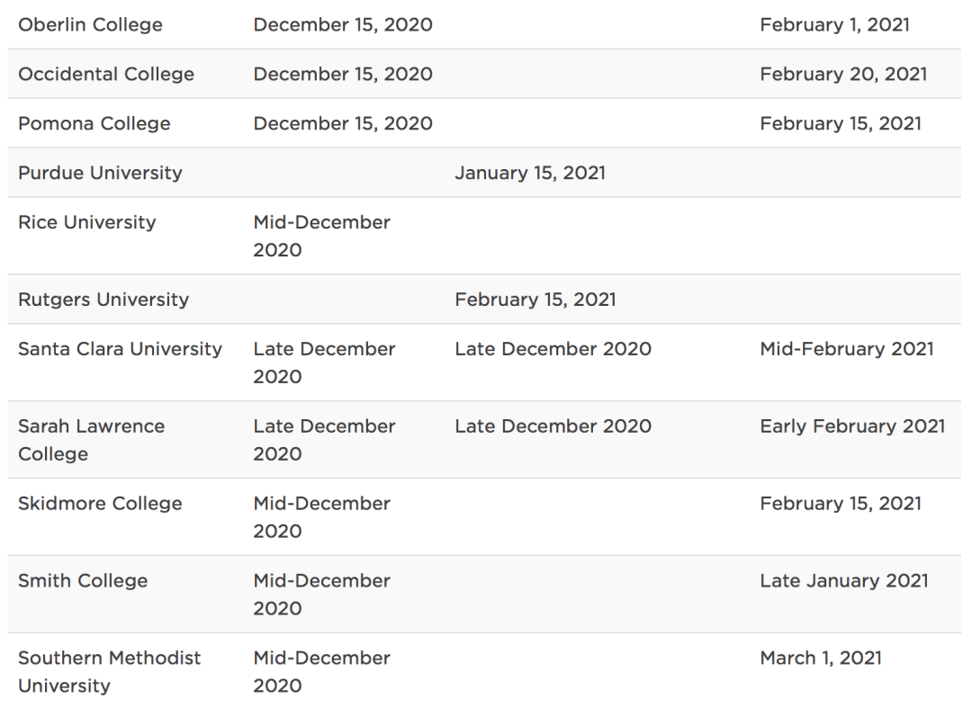Image resolution: width=972 pixels, height=708 pixels.
Task: Click the Rutgers University name
Action: pos(103,300)
